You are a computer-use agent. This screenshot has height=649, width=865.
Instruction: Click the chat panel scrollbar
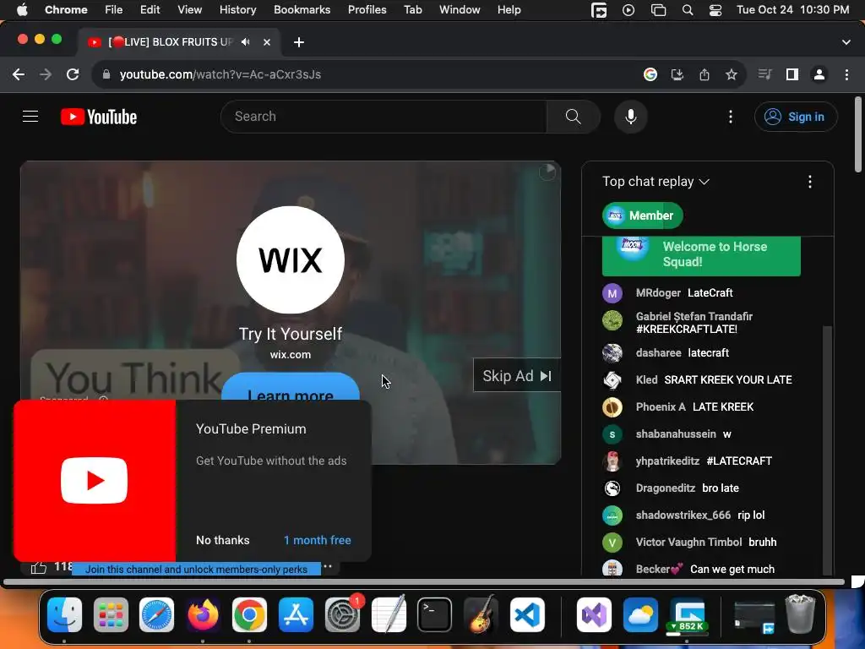click(x=827, y=450)
